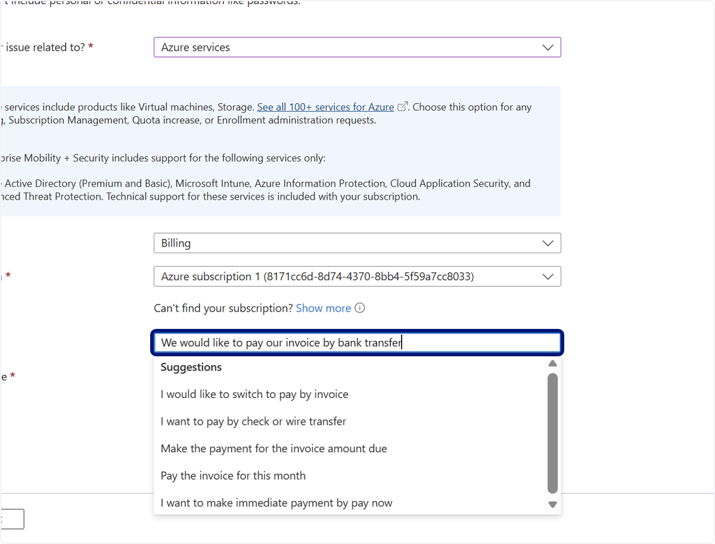Click the info icon beside Show more
The height and width of the screenshot is (544, 715).
(360, 308)
